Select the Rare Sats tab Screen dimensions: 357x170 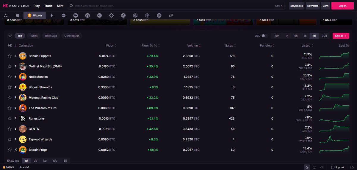point(51,36)
